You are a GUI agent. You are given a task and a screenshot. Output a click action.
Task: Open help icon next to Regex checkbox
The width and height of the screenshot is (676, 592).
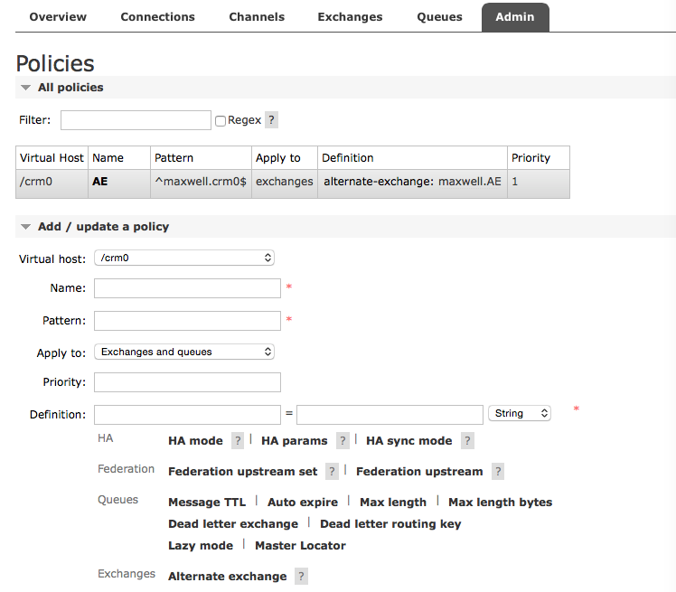pos(271,120)
